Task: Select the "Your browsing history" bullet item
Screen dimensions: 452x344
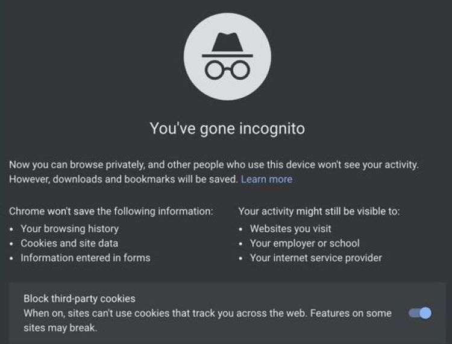Action: point(69,229)
